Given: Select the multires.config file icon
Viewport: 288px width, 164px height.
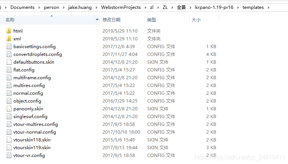Looking at the screenshot, I should (x=9, y=85).
